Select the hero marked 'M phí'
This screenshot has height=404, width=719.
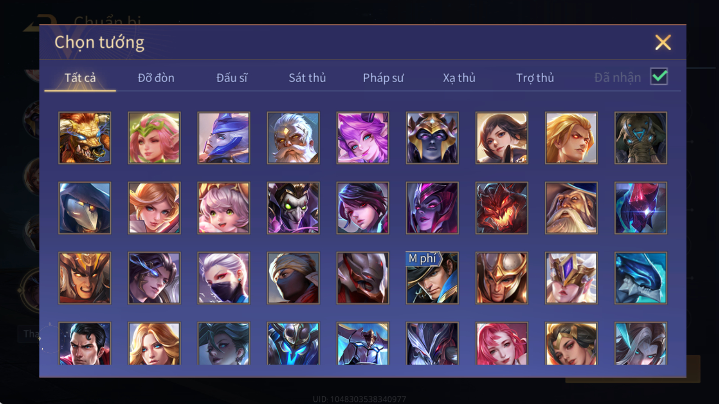[x=432, y=278]
